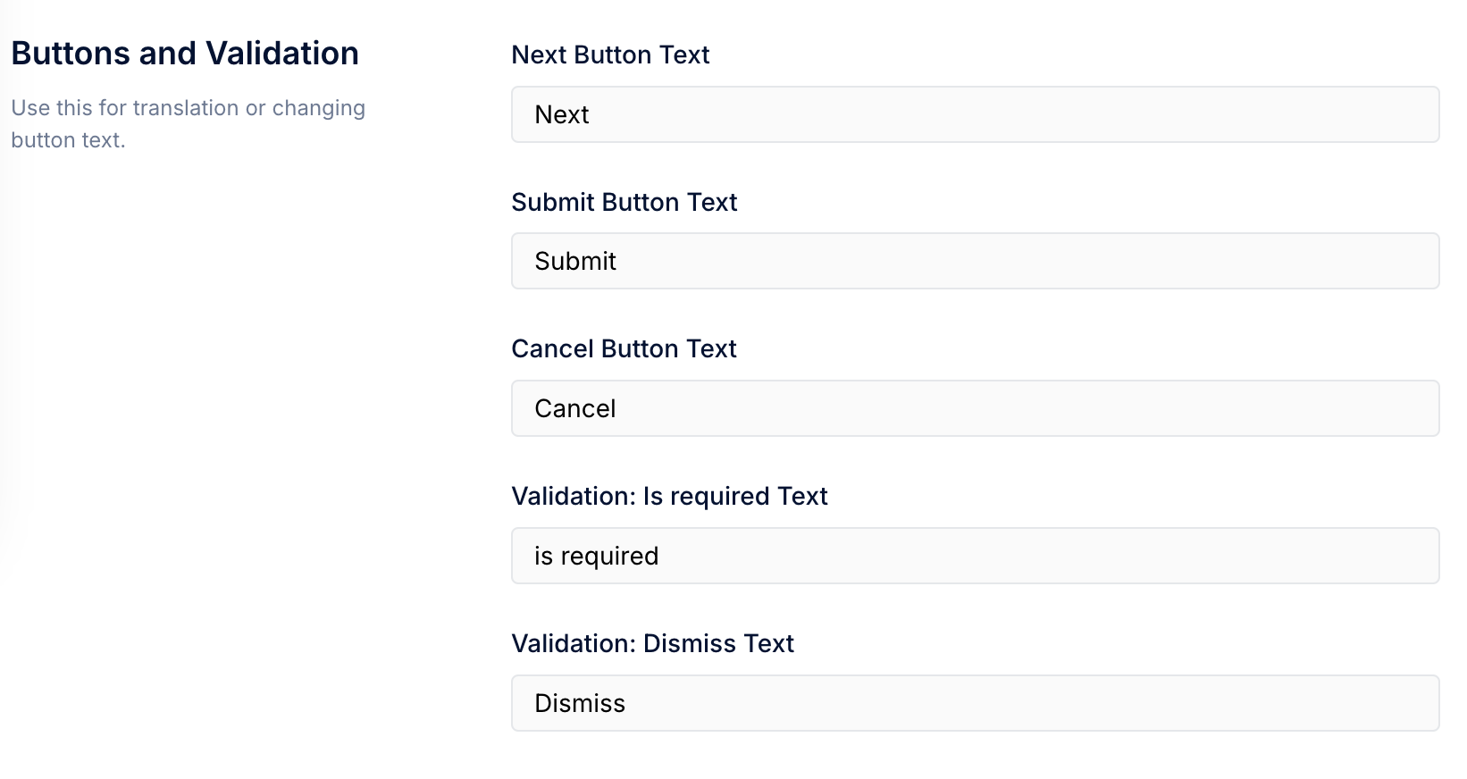Click the word 'Buttons' in the section heading

tap(71, 53)
